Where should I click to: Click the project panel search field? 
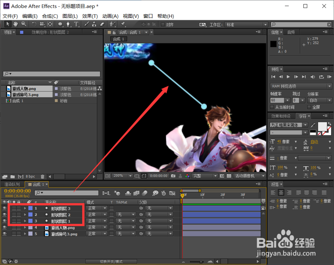pyautogui.click(x=51, y=74)
